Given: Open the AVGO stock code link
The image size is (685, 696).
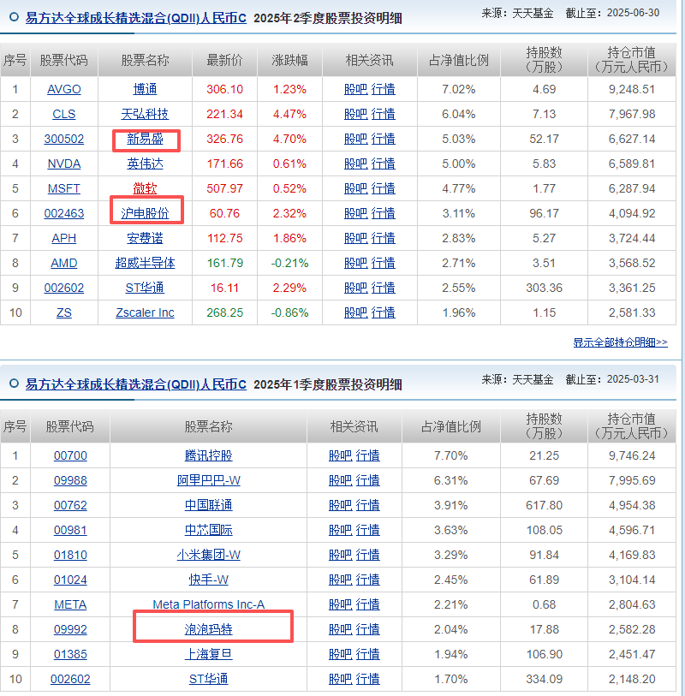Looking at the screenshot, I should click(x=64, y=89).
